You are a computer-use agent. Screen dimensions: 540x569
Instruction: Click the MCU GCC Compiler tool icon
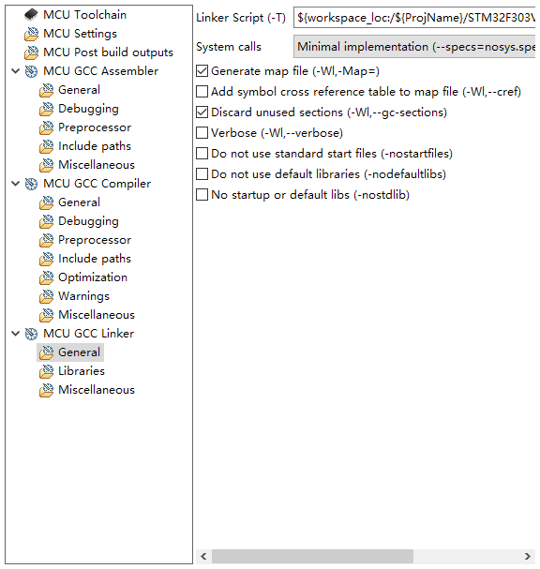(31, 184)
